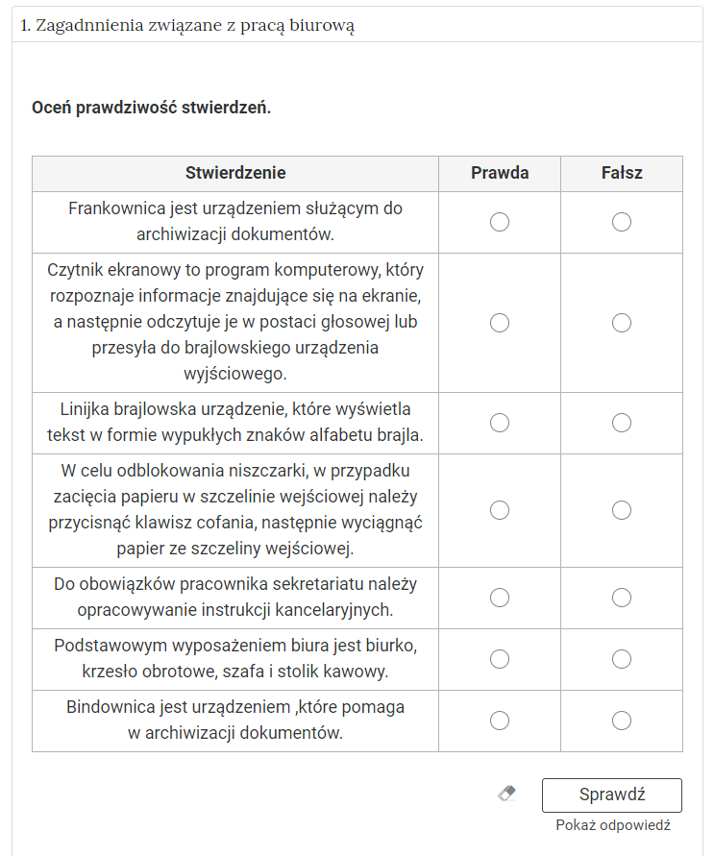Viewport: 714px width, 856px height.
Task: Mark the niszczarka statement as Prawda
Action: click(x=500, y=510)
